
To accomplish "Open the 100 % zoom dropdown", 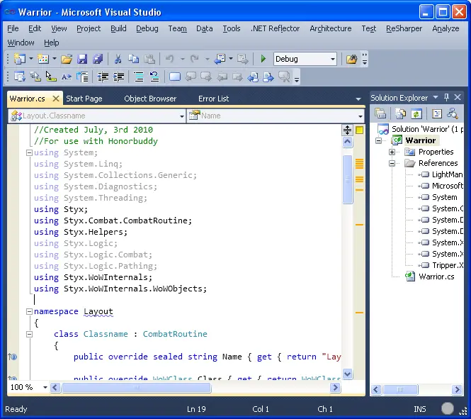I will click(45, 387).
